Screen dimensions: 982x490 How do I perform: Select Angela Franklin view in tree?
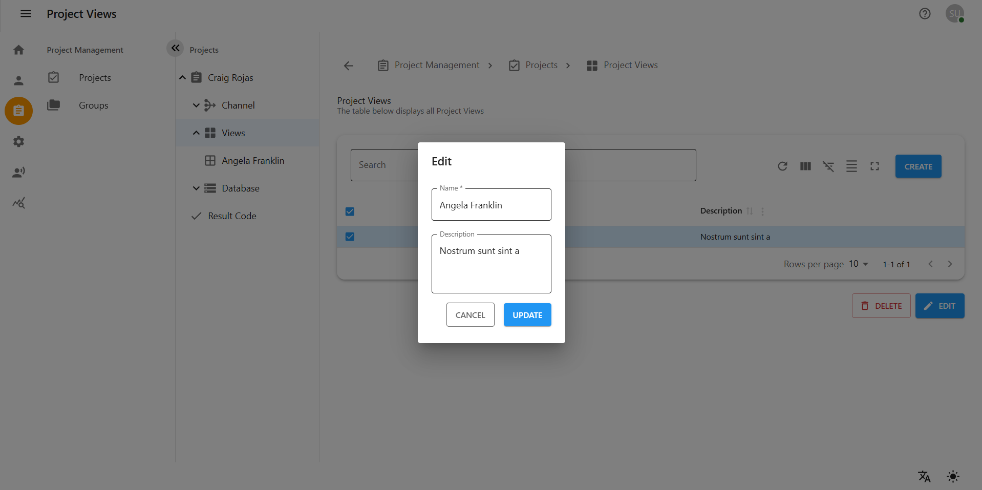[252, 161]
